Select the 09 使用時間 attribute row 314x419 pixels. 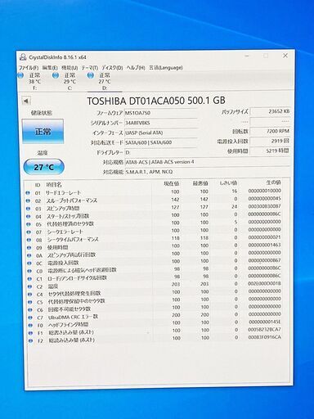(x=155, y=247)
